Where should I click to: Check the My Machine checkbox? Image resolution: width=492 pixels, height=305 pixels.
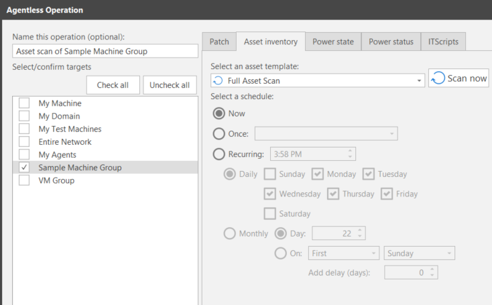[x=24, y=103]
